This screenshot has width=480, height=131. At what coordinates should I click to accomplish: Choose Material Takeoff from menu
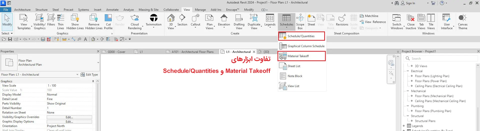pos(301,56)
